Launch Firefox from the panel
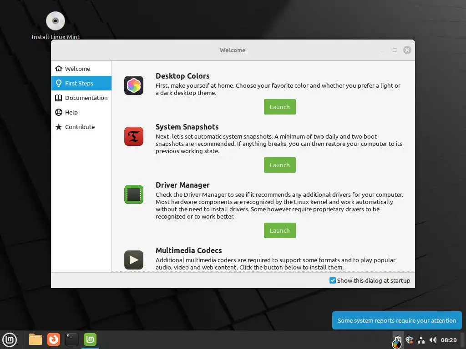Screen dimensions: 466x349 [x=54, y=339]
